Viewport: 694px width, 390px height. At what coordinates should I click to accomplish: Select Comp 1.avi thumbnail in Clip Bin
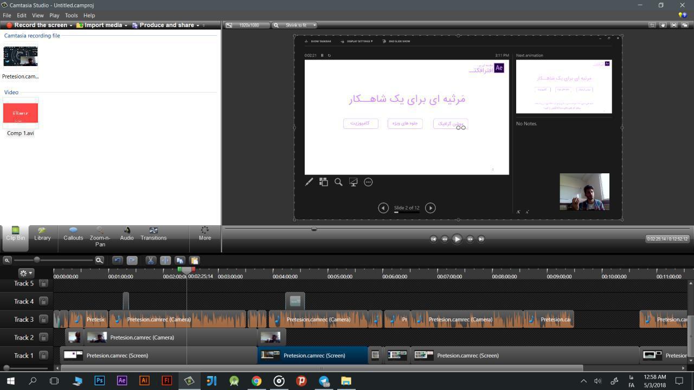tap(21, 113)
